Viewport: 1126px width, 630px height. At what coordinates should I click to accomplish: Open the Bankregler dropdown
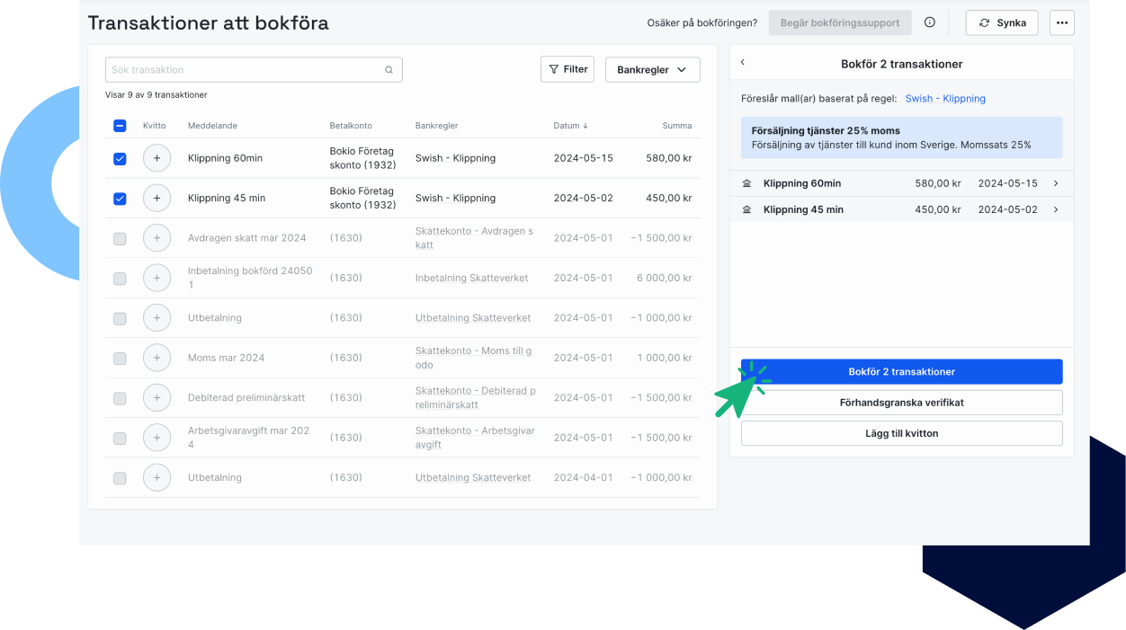(652, 70)
